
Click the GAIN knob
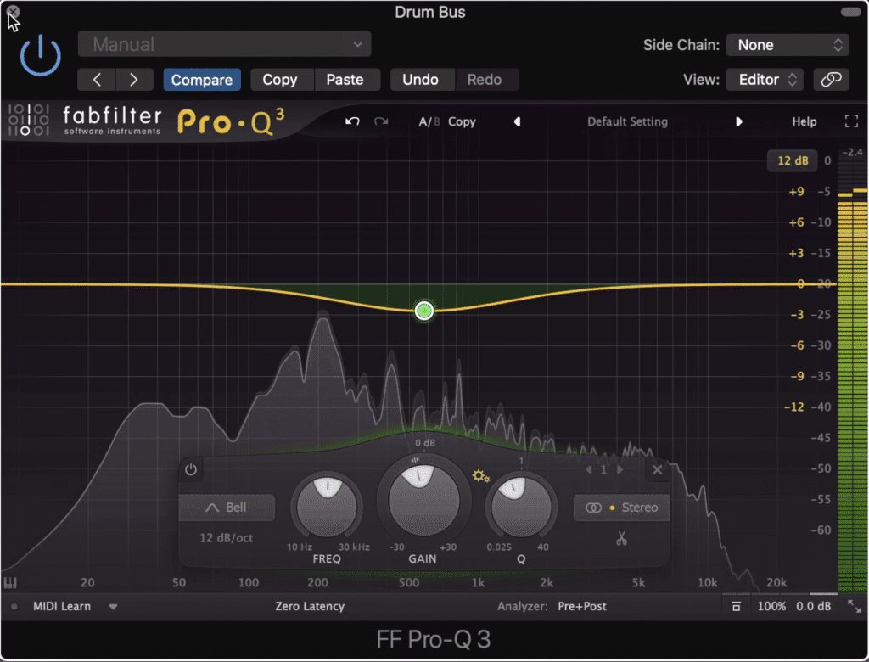tap(423, 500)
